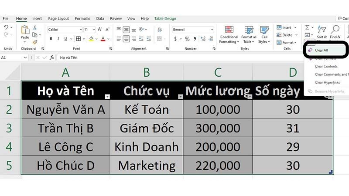Switch to the Page Layout tab
This screenshot has width=349, height=196.
(x=58, y=19)
